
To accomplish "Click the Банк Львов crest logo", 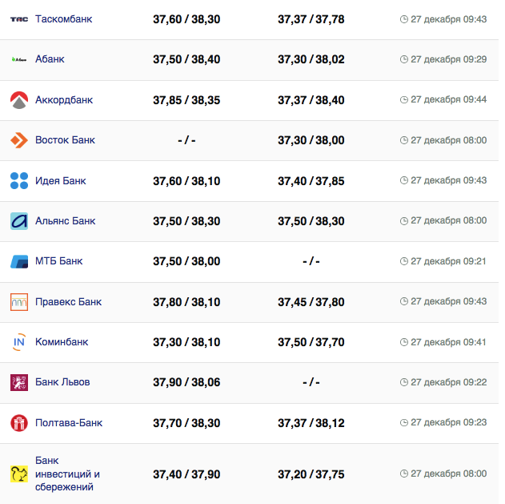I will tap(19, 382).
